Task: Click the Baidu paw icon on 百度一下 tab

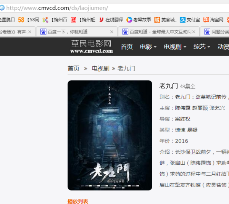Action: click(43, 32)
